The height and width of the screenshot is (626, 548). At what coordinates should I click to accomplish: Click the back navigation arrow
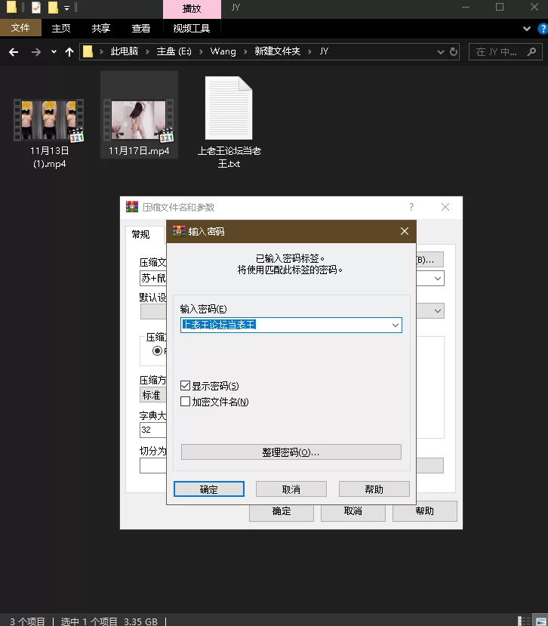pos(14,52)
